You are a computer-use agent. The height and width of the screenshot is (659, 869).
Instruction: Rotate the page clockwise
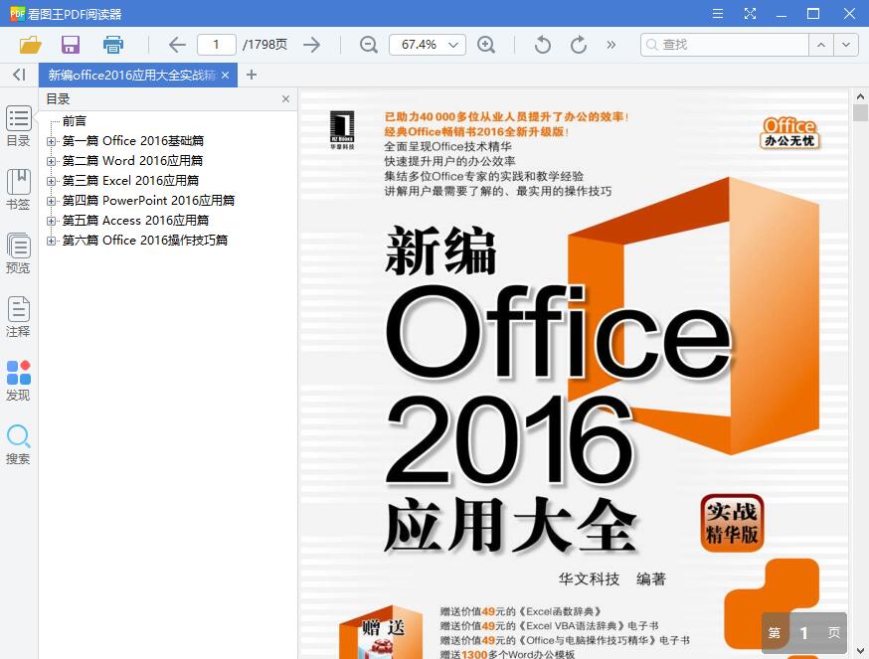578,45
